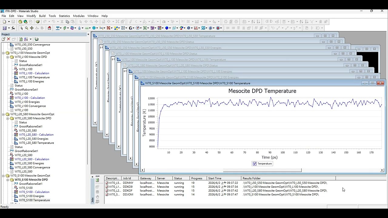Collapse the W70_L100 Mesocite GeomOpt folder
This screenshot has height=218, width=388.
point(3,53)
